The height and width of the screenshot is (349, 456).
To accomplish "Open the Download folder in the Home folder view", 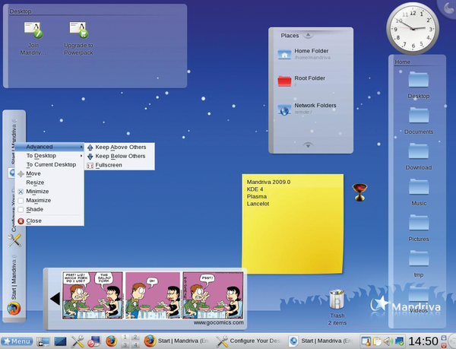I will click(419, 157).
